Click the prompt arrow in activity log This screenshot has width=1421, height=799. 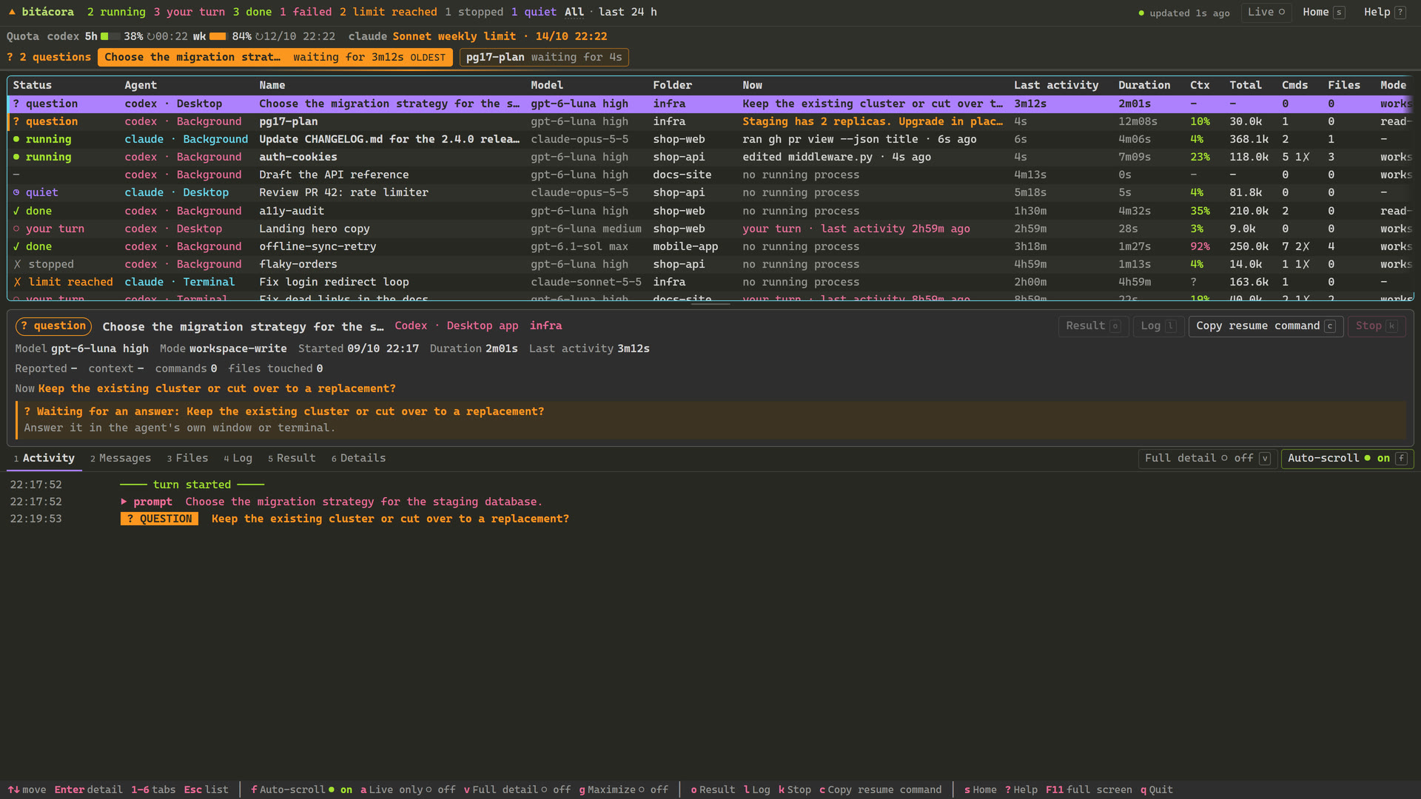[124, 502]
